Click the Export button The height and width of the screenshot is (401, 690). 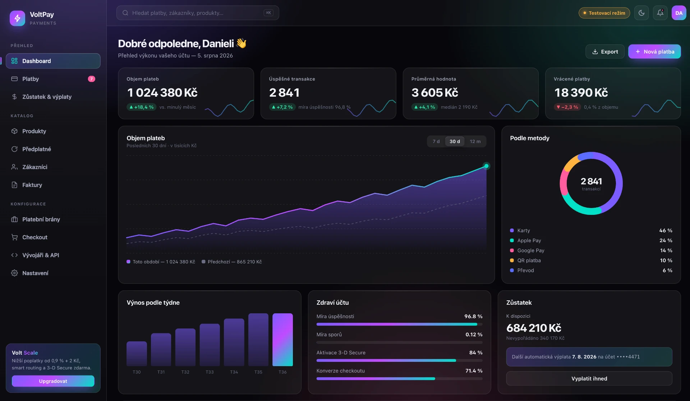(x=605, y=52)
